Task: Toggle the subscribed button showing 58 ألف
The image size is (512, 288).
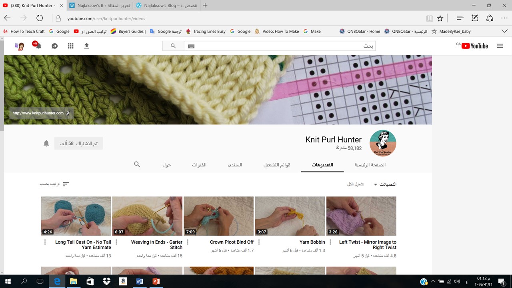Action: click(78, 143)
